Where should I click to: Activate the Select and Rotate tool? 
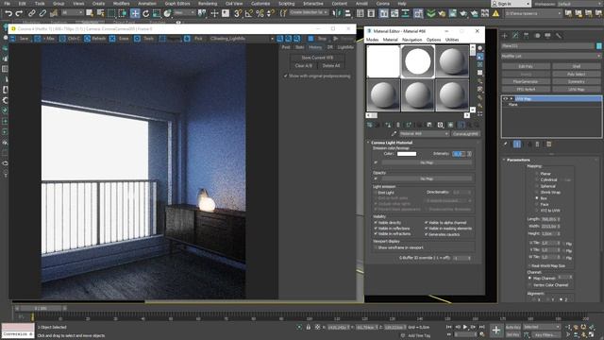click(x=145, y=13)
